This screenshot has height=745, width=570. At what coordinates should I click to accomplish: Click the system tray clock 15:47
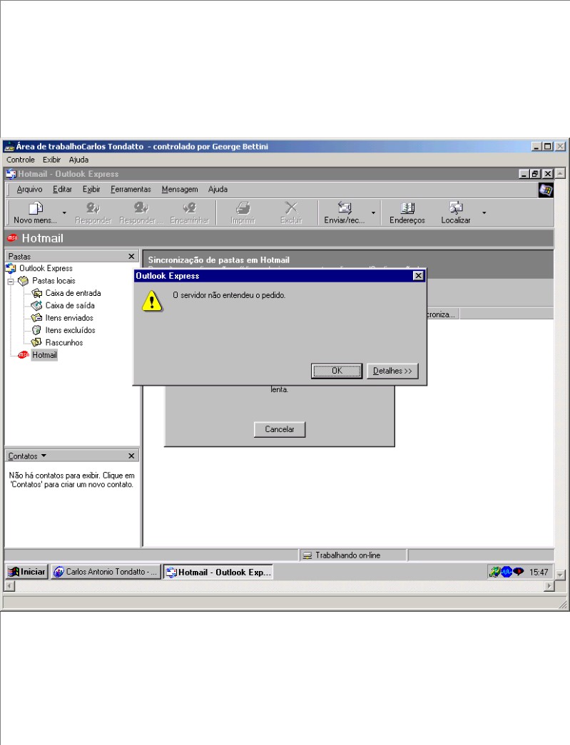coord(538,572)
